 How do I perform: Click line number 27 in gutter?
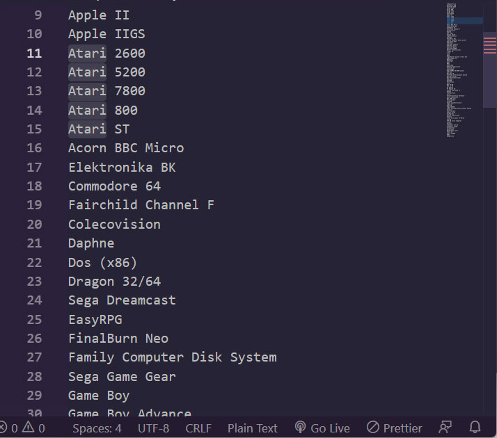(x=34, y=357)
